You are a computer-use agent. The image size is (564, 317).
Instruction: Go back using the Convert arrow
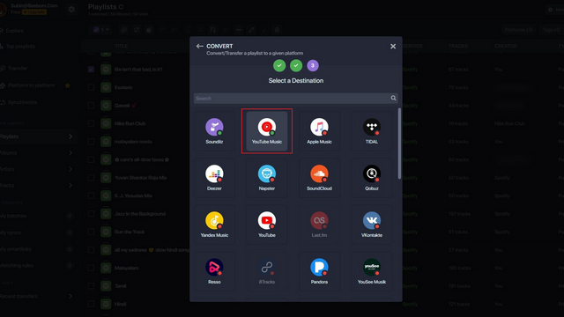click(x=200, y=46)
